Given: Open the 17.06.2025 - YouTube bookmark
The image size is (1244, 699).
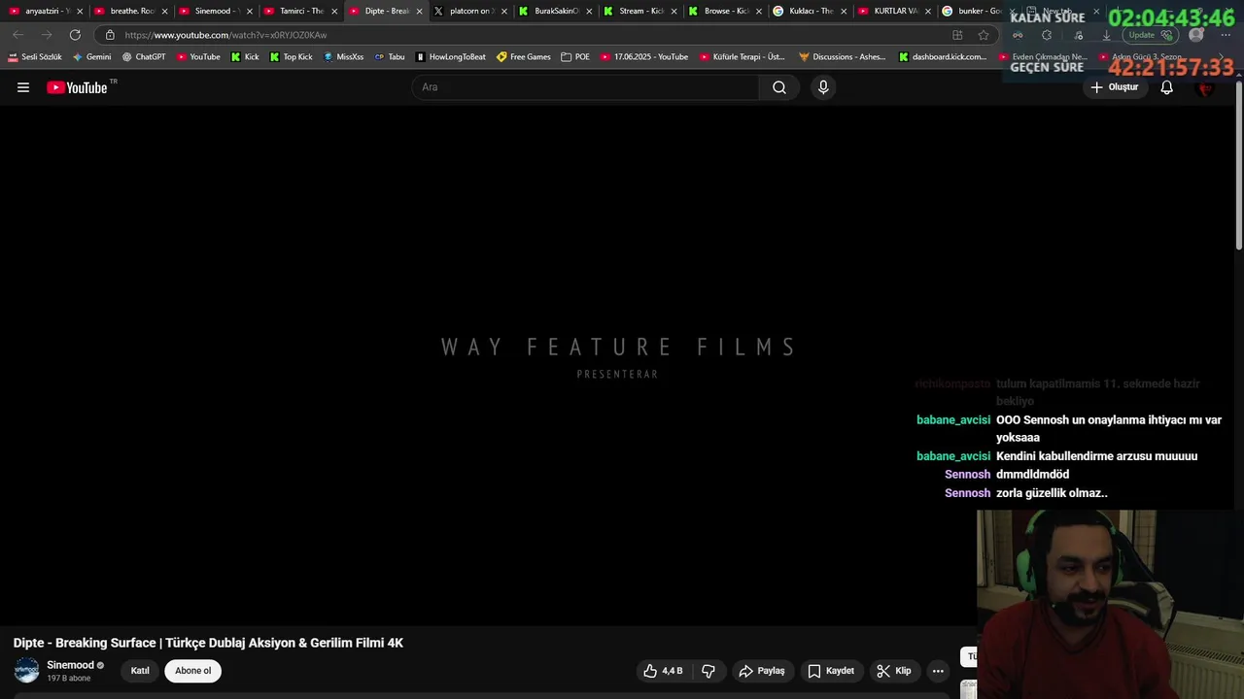Looking at the screenshot, I should [644, 57].
